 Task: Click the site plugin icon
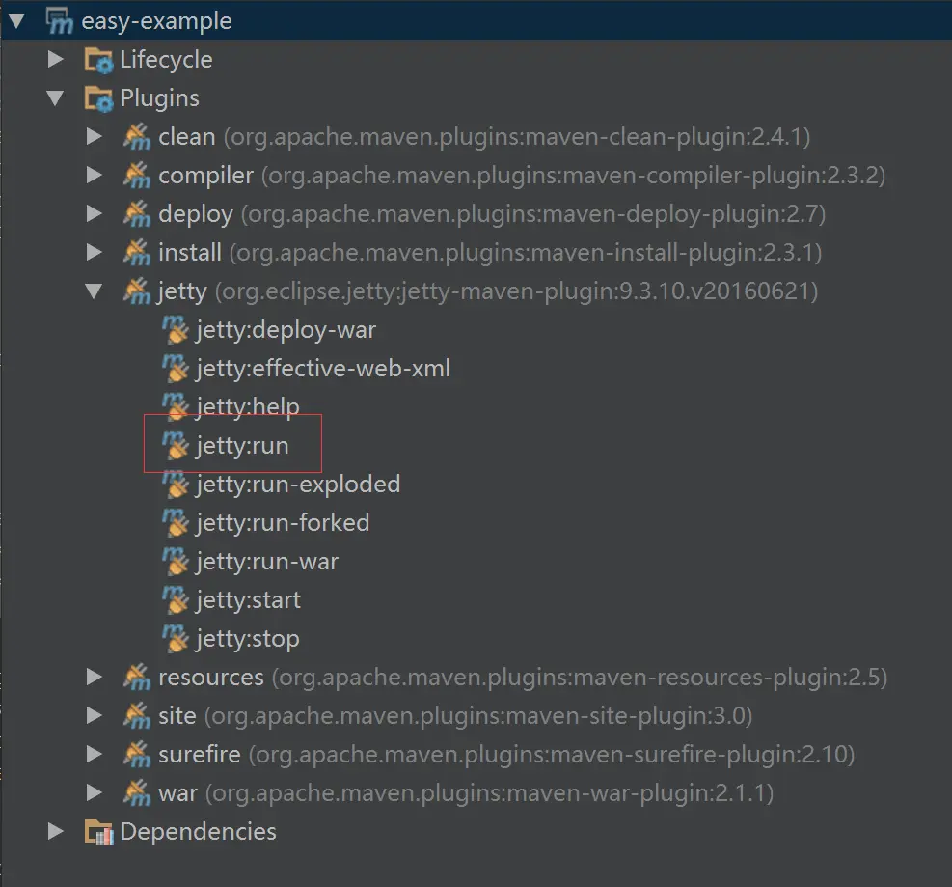coord(137,715)
